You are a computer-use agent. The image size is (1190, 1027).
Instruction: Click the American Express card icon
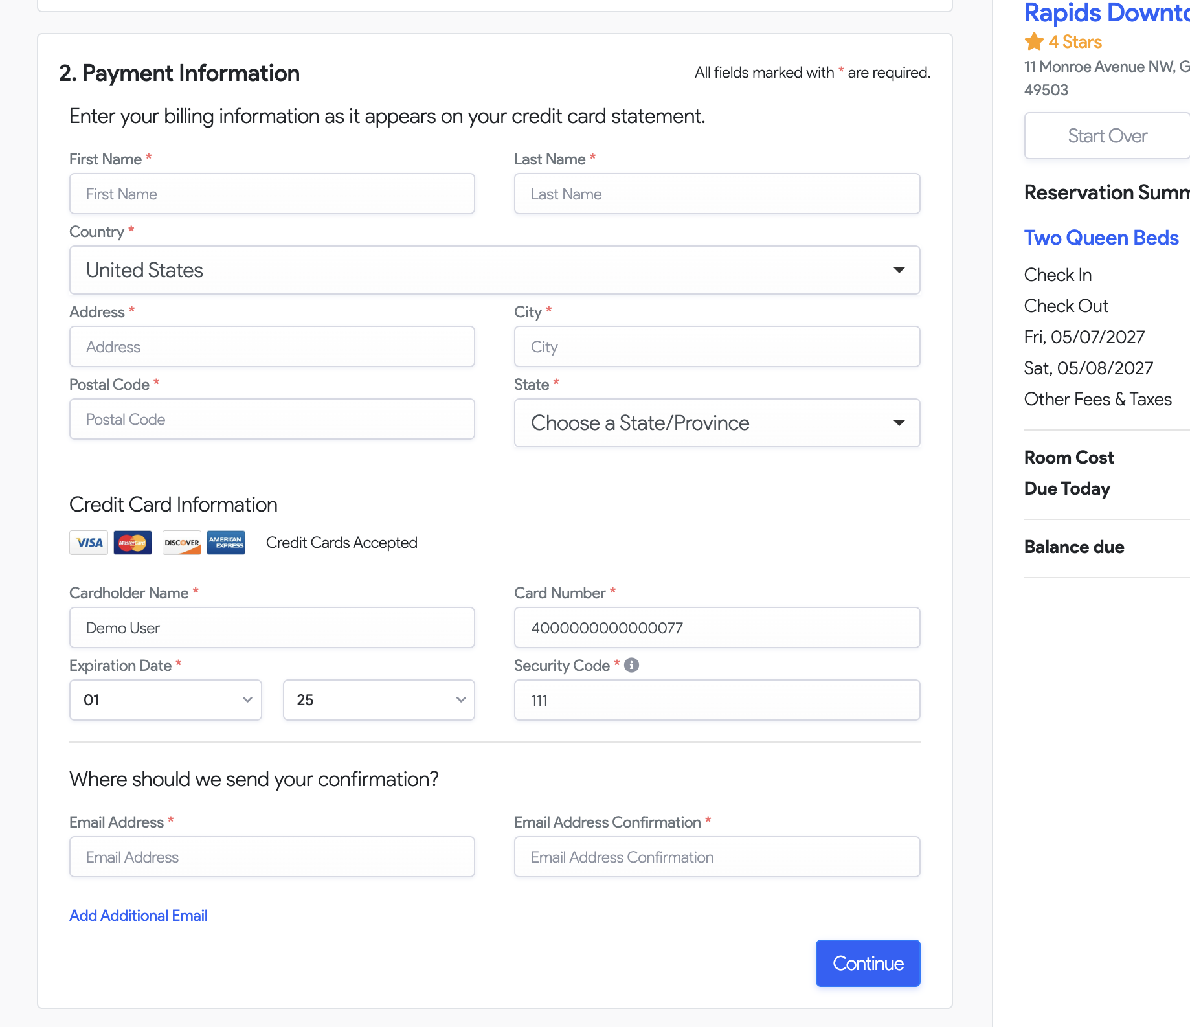coord(226,543)
